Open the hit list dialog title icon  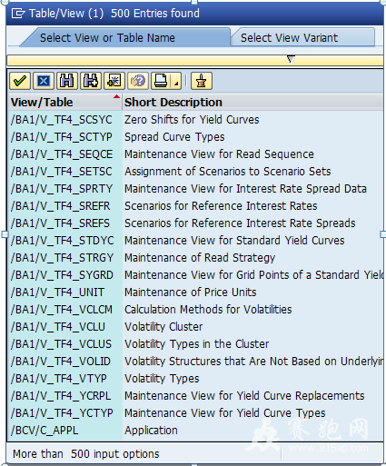click(x=18, y=14)
